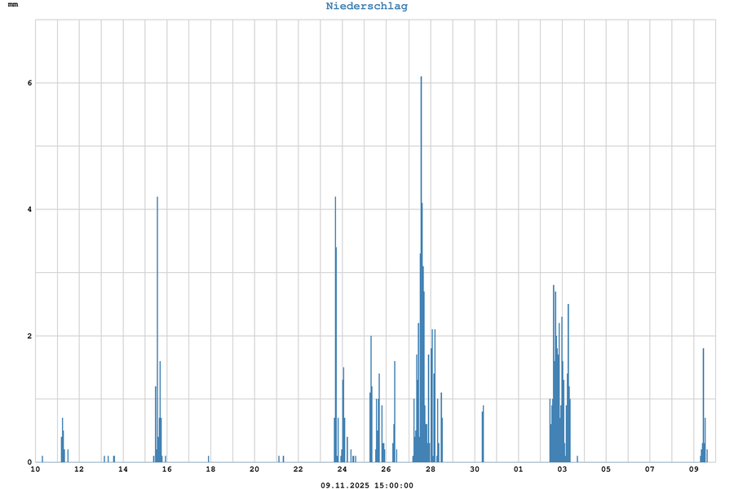Select the x-axis date label 28
734x489 pixels.
pos(431,469)
